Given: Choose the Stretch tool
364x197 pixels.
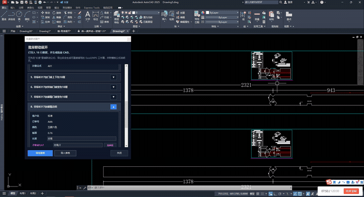Looking at the screenshot, I should (45, 22).
